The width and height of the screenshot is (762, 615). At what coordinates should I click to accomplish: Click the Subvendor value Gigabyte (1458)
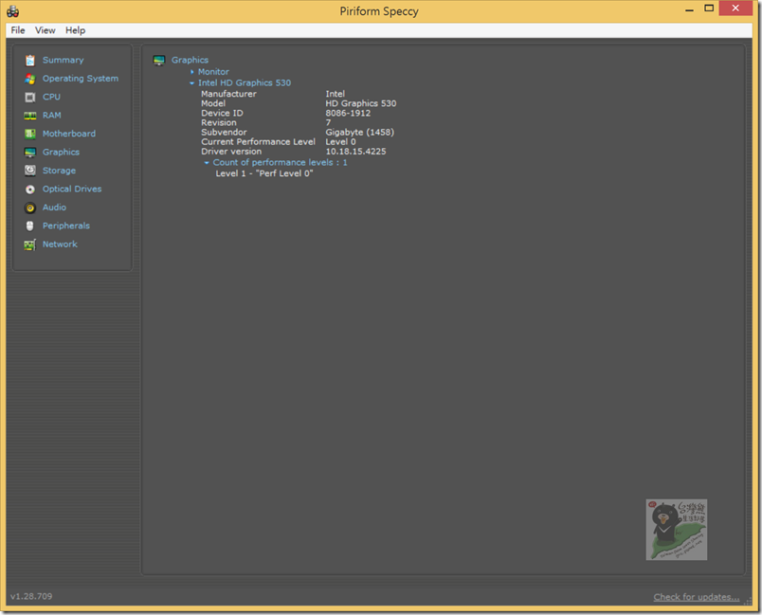click(359, 132)
